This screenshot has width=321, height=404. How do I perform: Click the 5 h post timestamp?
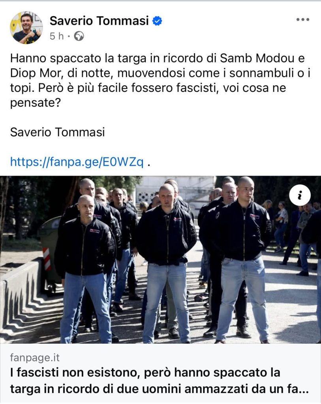(57, 36)
